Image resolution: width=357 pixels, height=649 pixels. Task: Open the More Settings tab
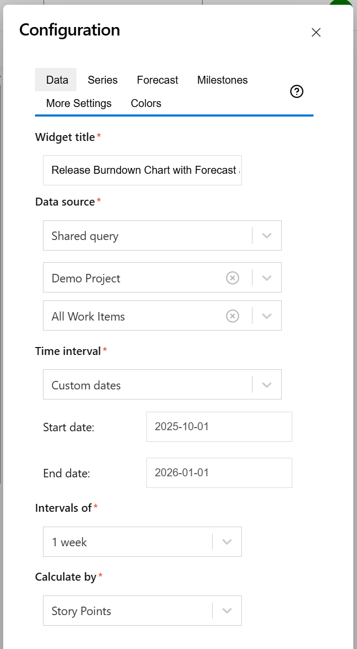pyautogui.click(x=79, y=103)
